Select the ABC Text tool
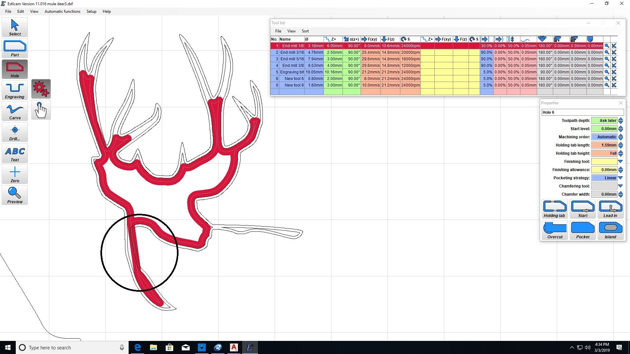 (15, 153)
